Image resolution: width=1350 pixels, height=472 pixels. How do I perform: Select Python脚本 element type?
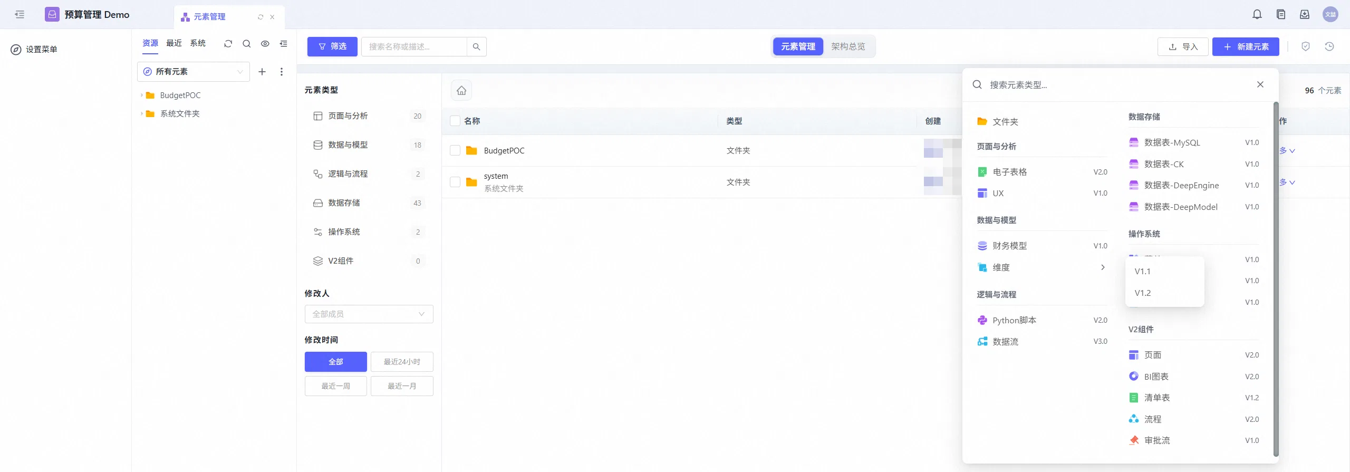pyautogui.click(x=1042, y=320)
